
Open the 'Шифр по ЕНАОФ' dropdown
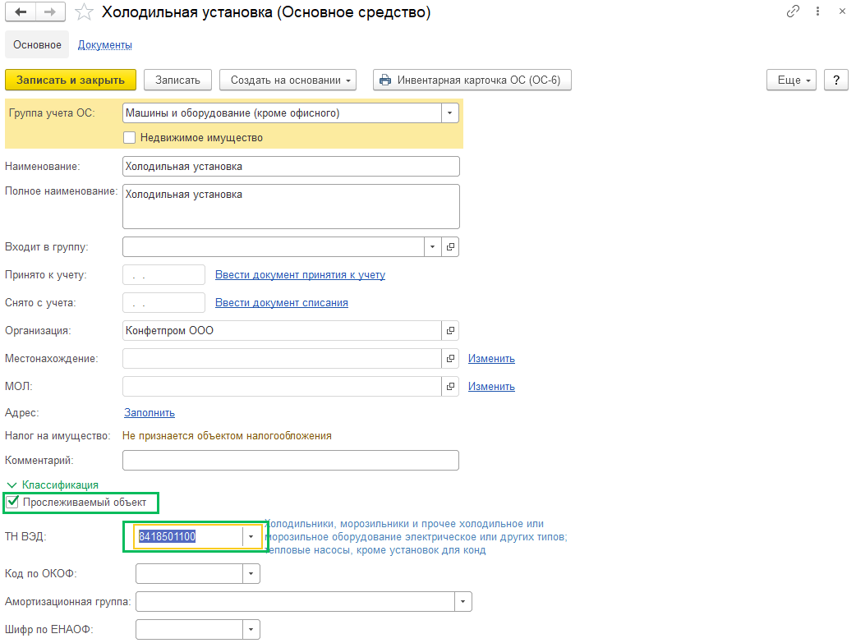pyautogui.click(x=251, y=629)
